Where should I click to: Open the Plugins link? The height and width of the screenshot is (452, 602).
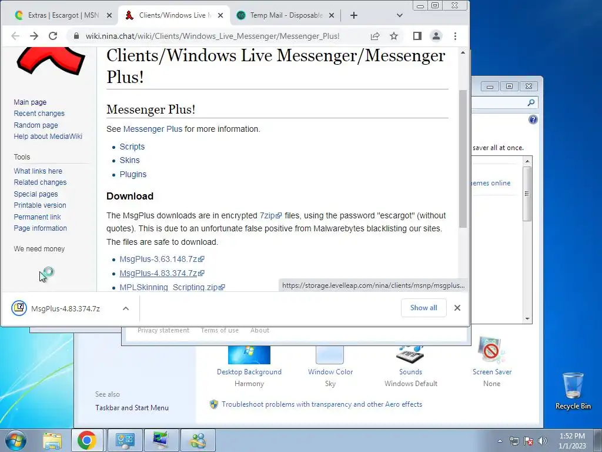[x=133, y=174]
